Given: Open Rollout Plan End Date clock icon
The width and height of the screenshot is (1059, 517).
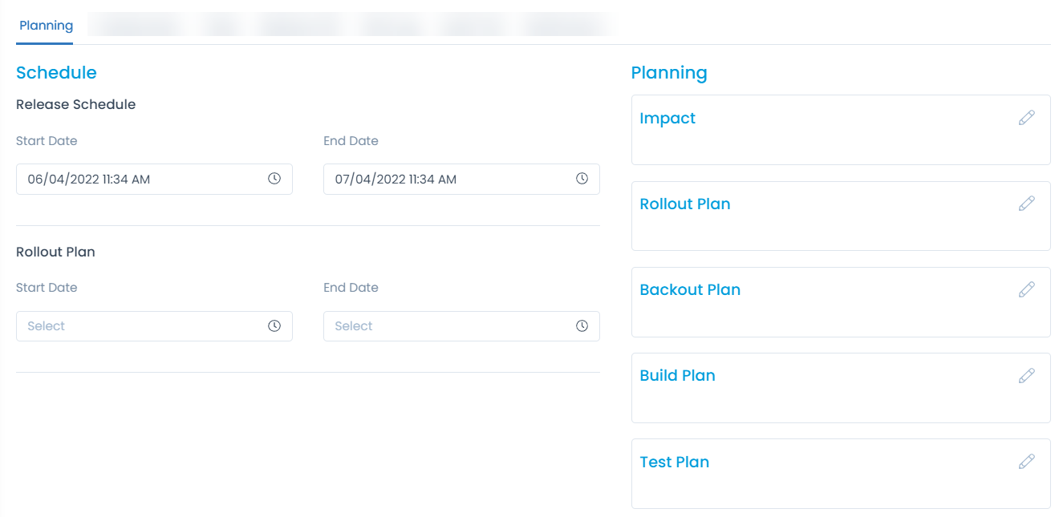Looking at the screenshot, I should coord(582,326).
